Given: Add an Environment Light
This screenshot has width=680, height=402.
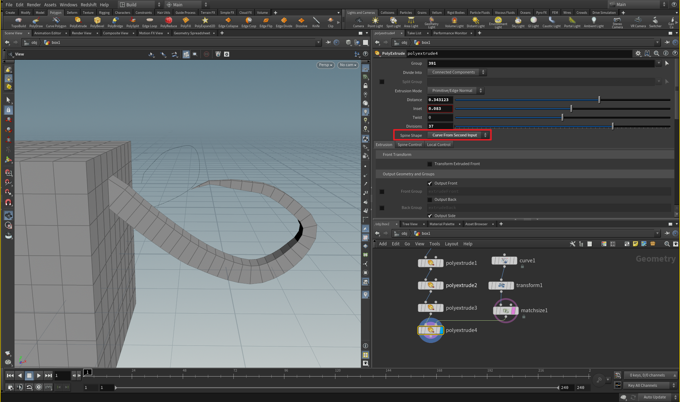Looking at the screenshot, I should (498, 22).
